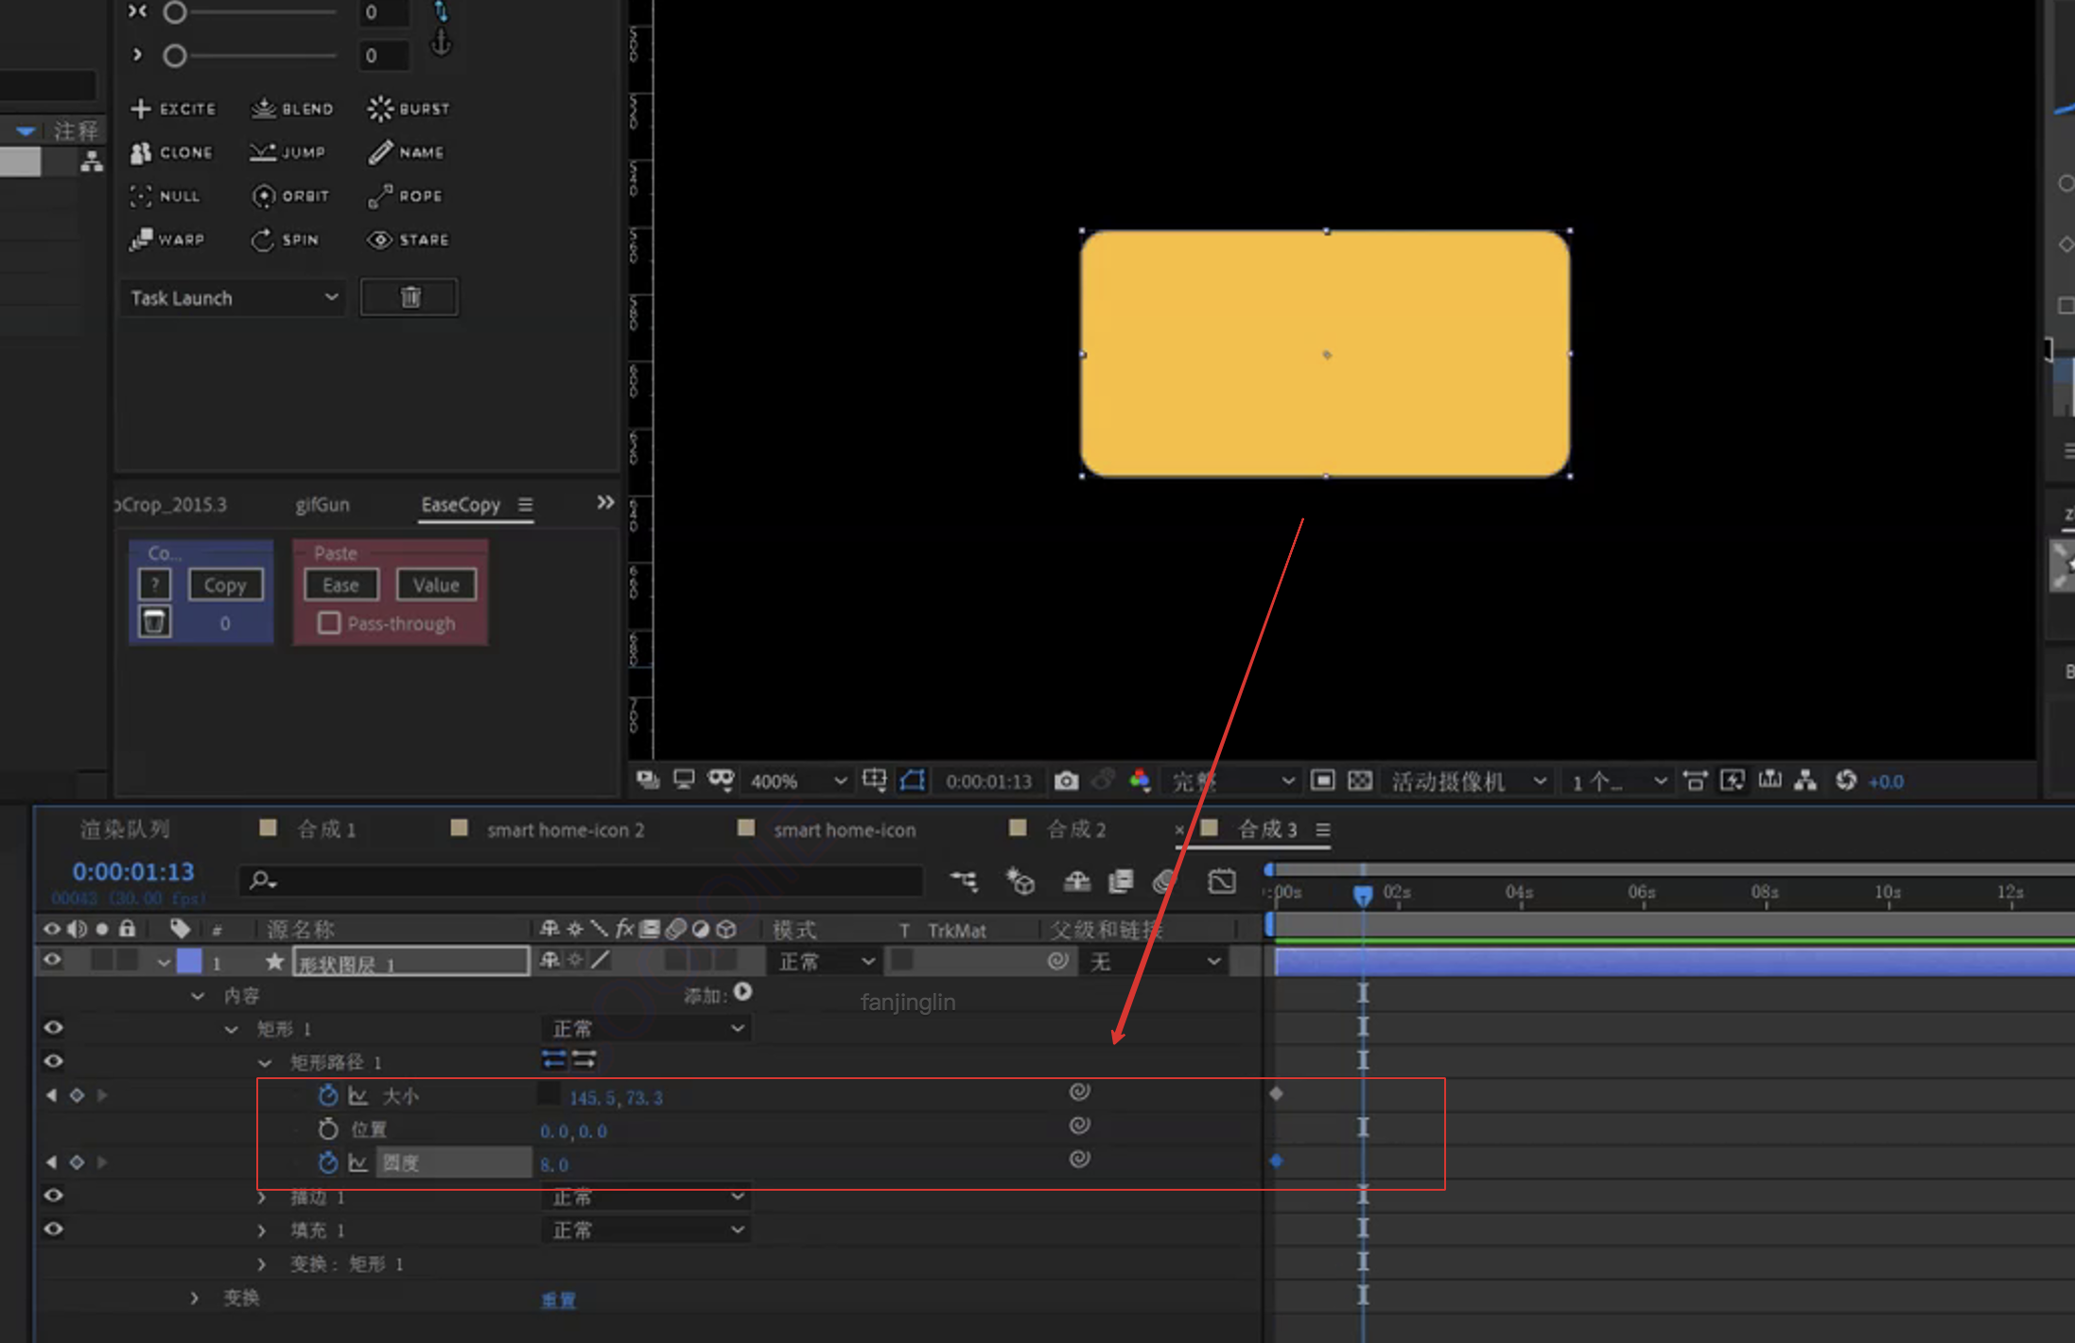This screenshot has width=2075, height=1343.
Task: Click the Ease paste button
Action: pos(340,584)
